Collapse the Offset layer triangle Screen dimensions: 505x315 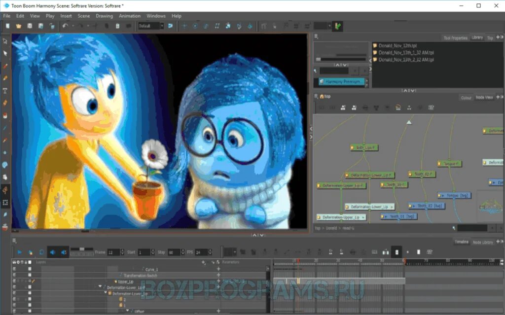point(128,311)
